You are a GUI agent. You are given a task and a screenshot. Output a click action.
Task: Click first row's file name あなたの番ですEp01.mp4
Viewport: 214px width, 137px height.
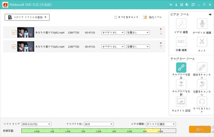[50, 32]
